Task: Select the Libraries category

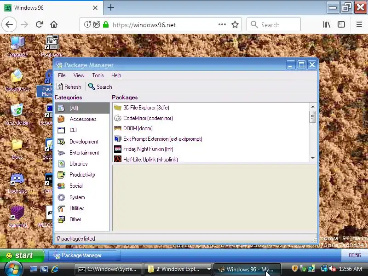Action: pyautogui.click(x=82, y=164)
